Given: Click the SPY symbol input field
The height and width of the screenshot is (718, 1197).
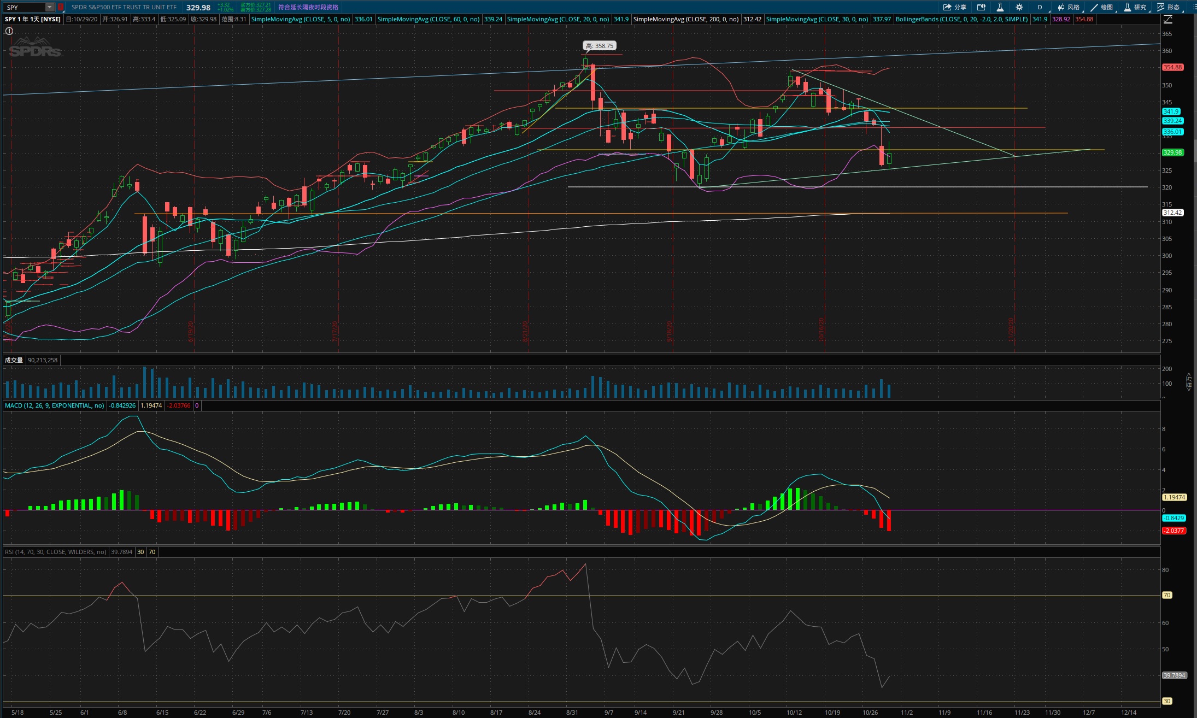Looking at the screenshot, I should point(24,7).
